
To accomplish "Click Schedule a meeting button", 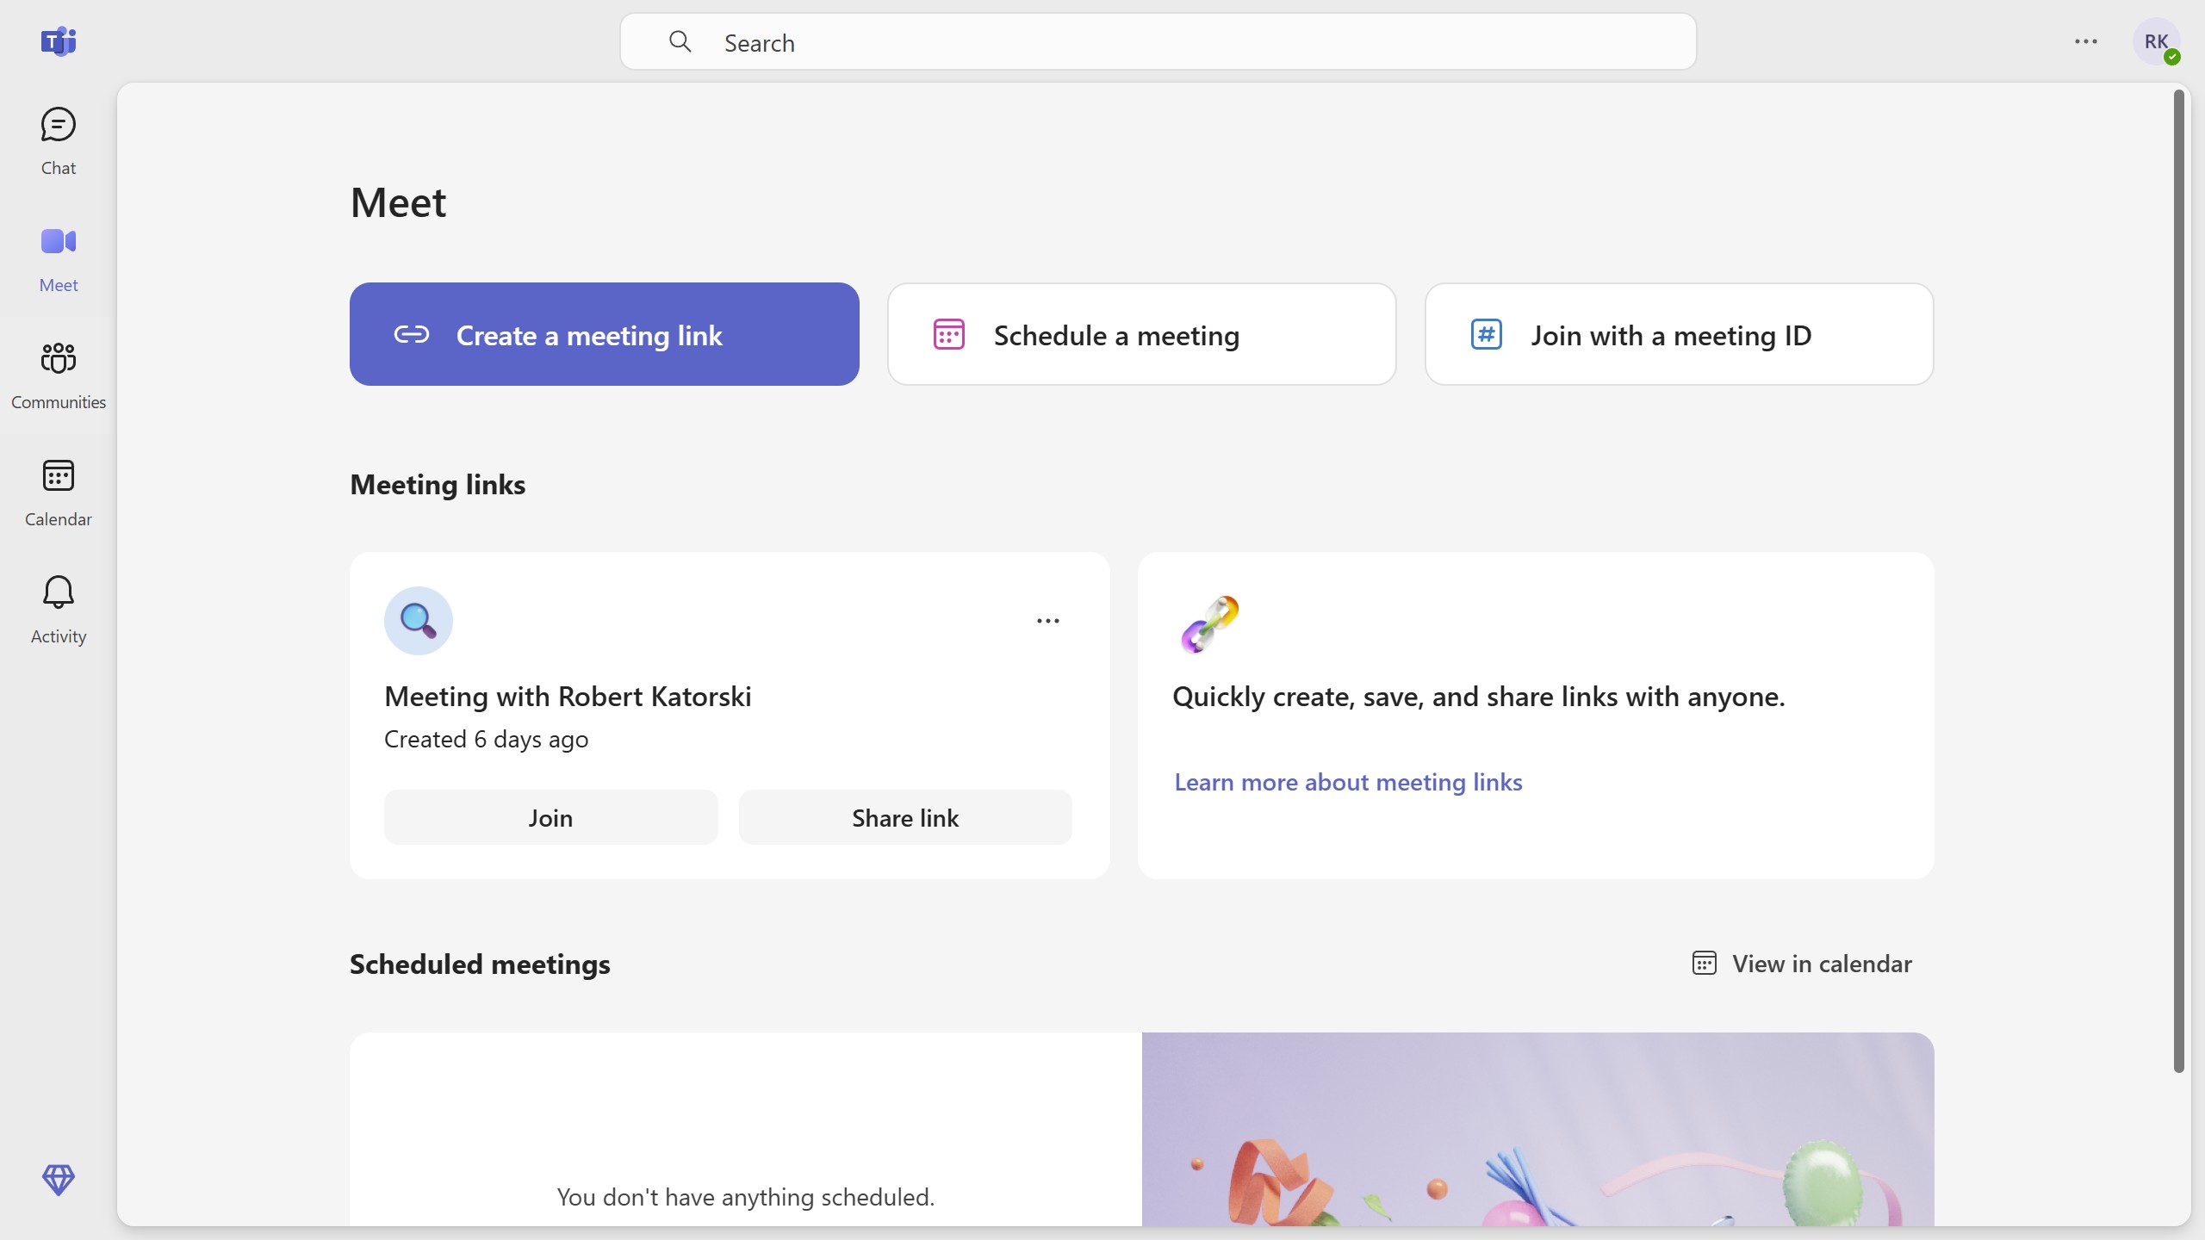I will (x=1142, y=334).
